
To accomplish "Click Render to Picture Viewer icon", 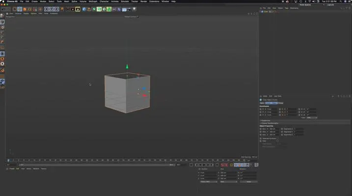I will 73,9.
